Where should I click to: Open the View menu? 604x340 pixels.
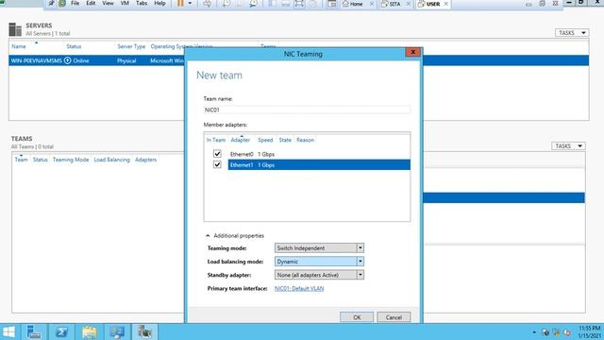click(x=108, y=4)
